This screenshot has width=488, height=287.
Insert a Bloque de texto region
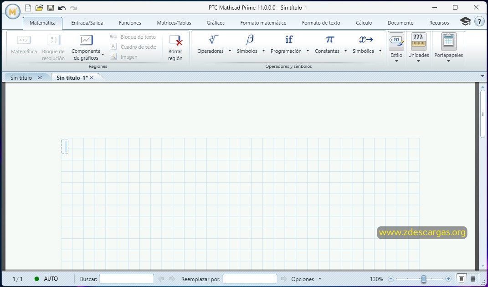pos(133,37)
